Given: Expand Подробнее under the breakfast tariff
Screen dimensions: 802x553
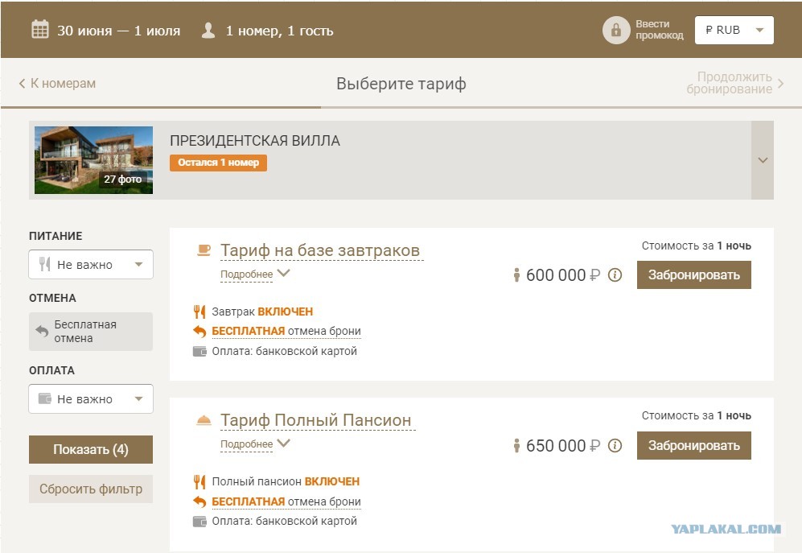Looking at the screenshot, I should 255,274.
